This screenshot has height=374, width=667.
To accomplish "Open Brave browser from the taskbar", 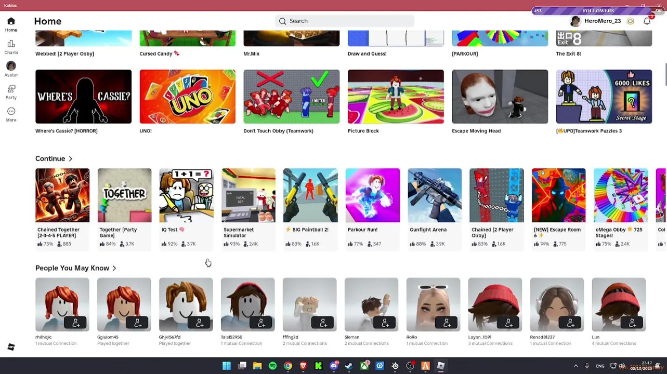I will click(x=303, y=366).
